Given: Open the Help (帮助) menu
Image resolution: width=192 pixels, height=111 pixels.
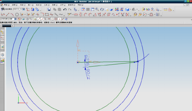Looking at the screenshot, I should tap(80, 5).
